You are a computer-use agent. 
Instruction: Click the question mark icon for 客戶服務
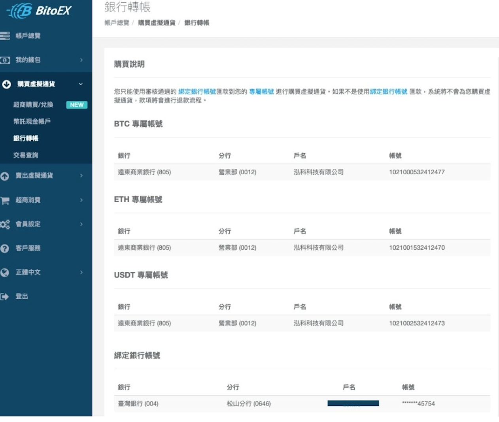pos(5,248)
